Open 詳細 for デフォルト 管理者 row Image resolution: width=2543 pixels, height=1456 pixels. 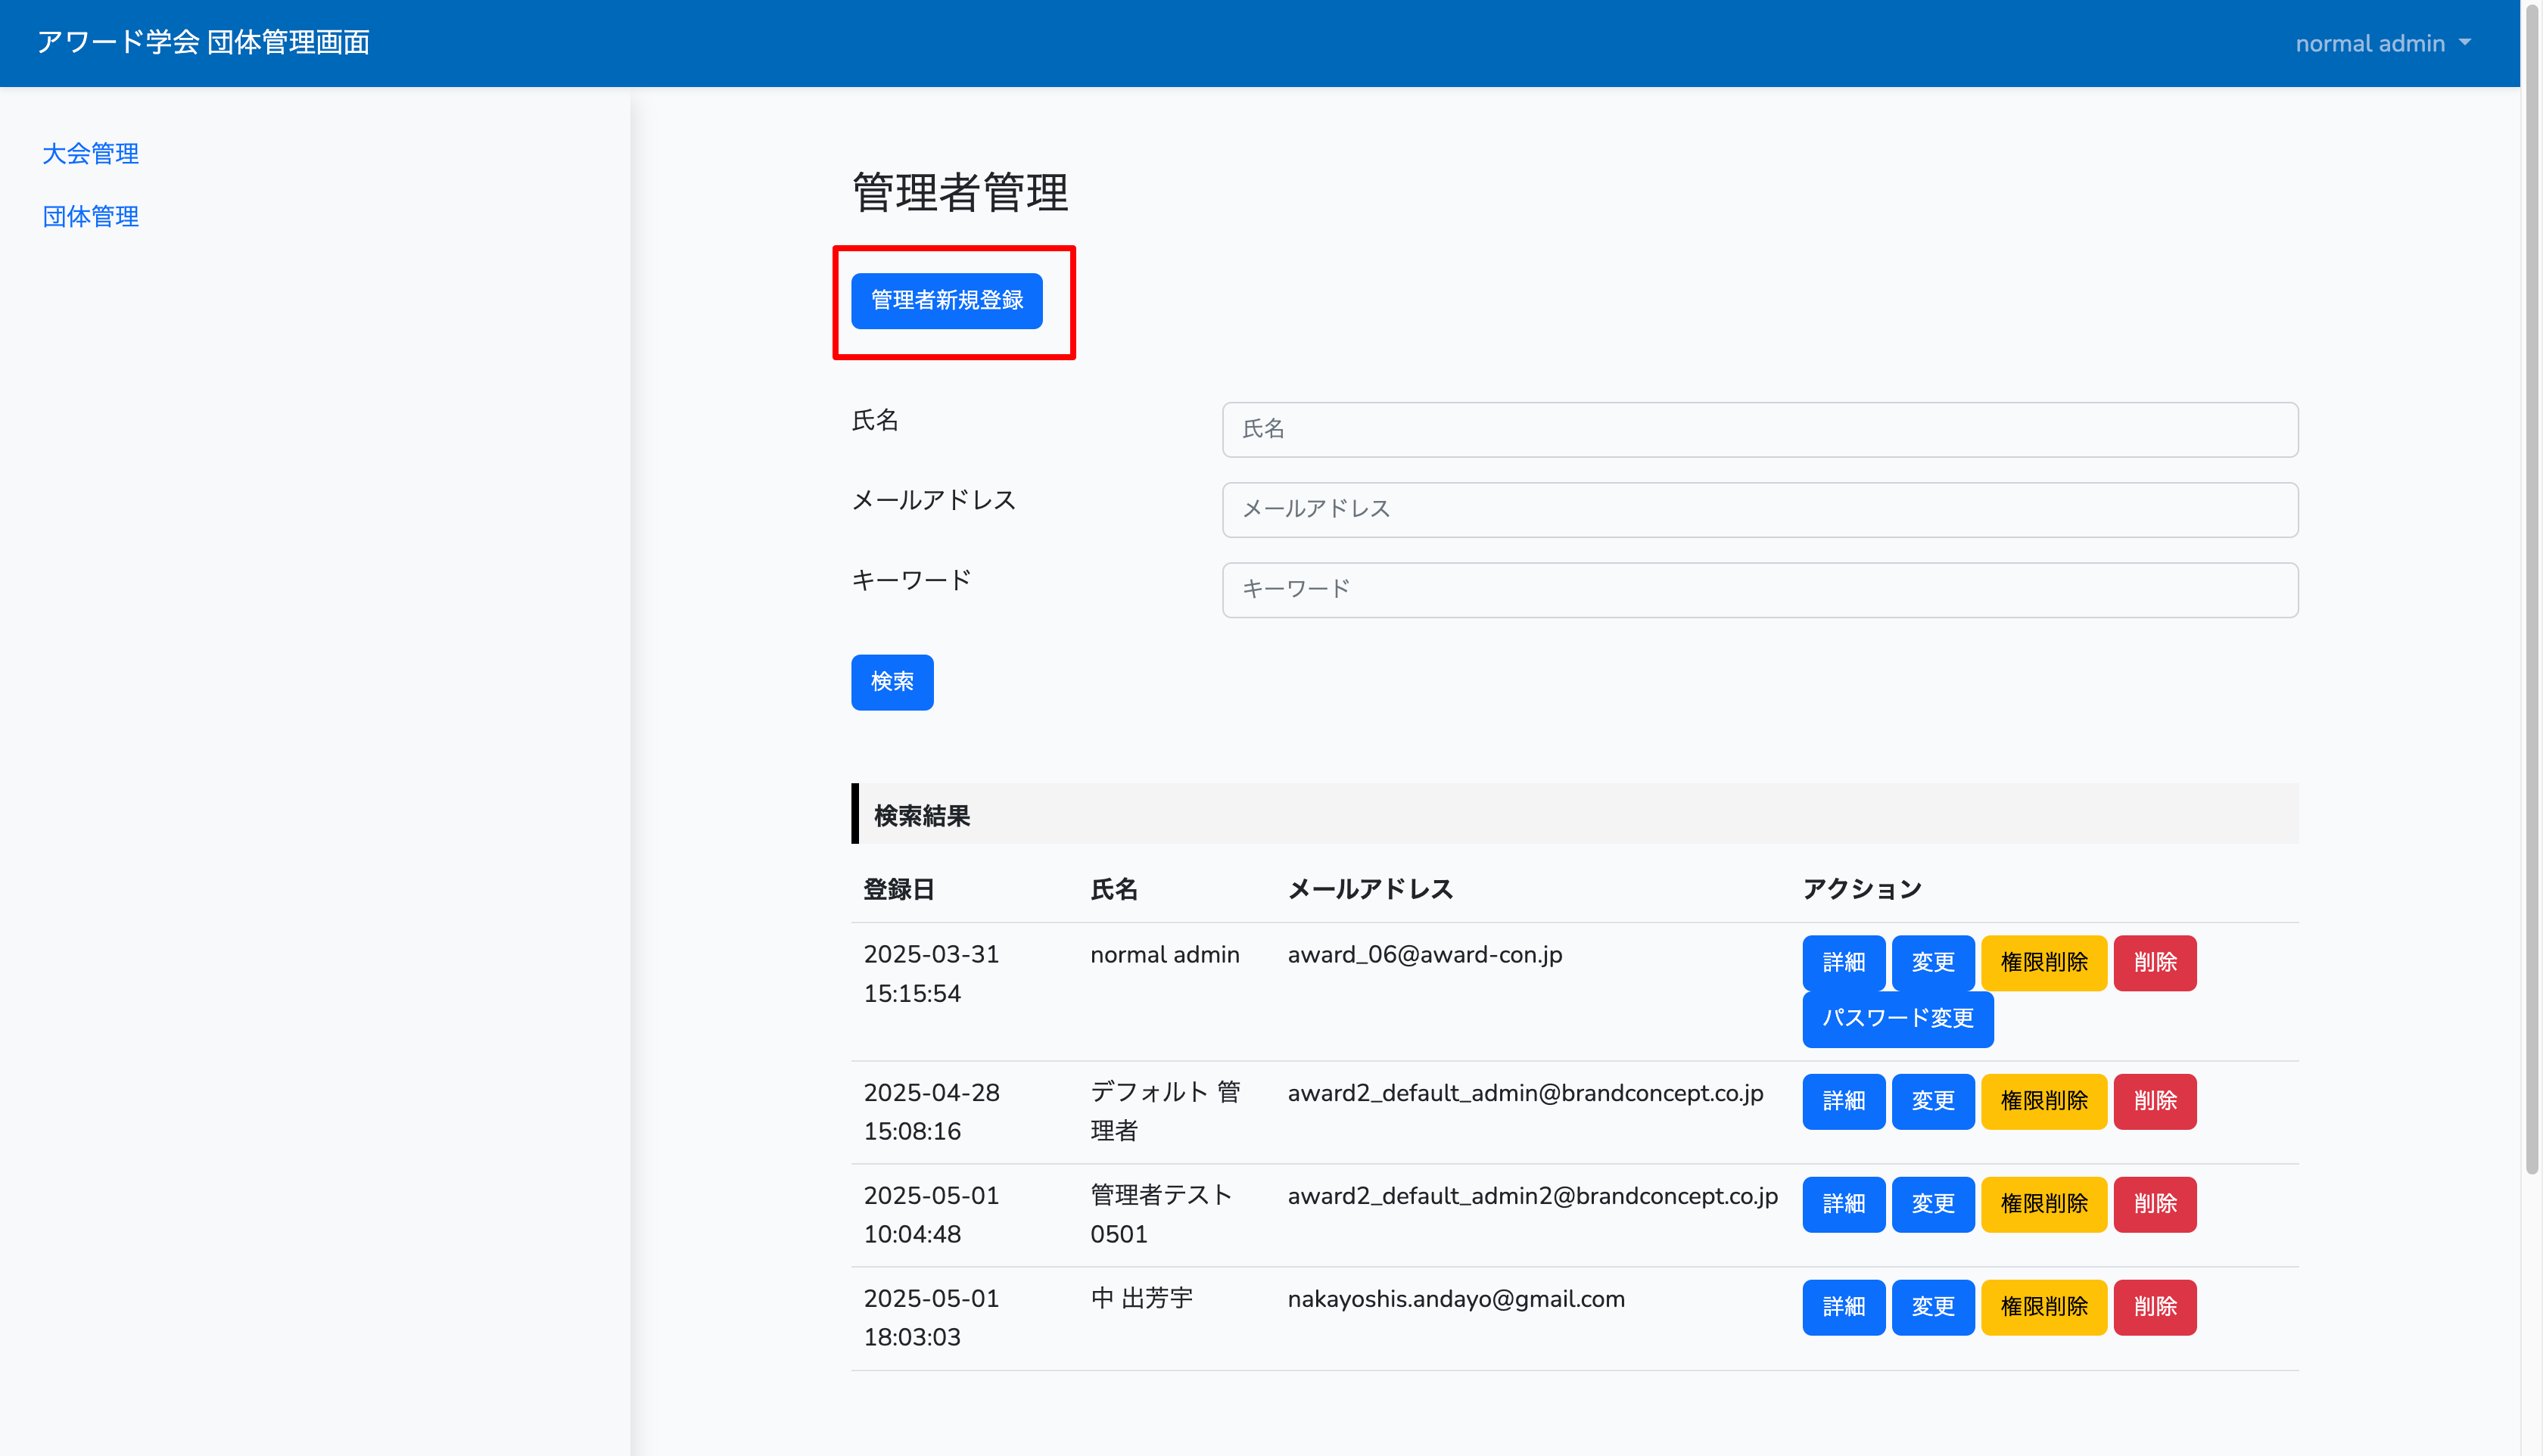1843,1101
